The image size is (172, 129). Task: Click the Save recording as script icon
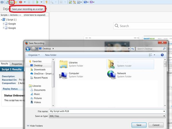coord(12,2)
